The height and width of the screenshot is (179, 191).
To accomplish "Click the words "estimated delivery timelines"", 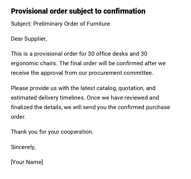I will click(47, 98).
